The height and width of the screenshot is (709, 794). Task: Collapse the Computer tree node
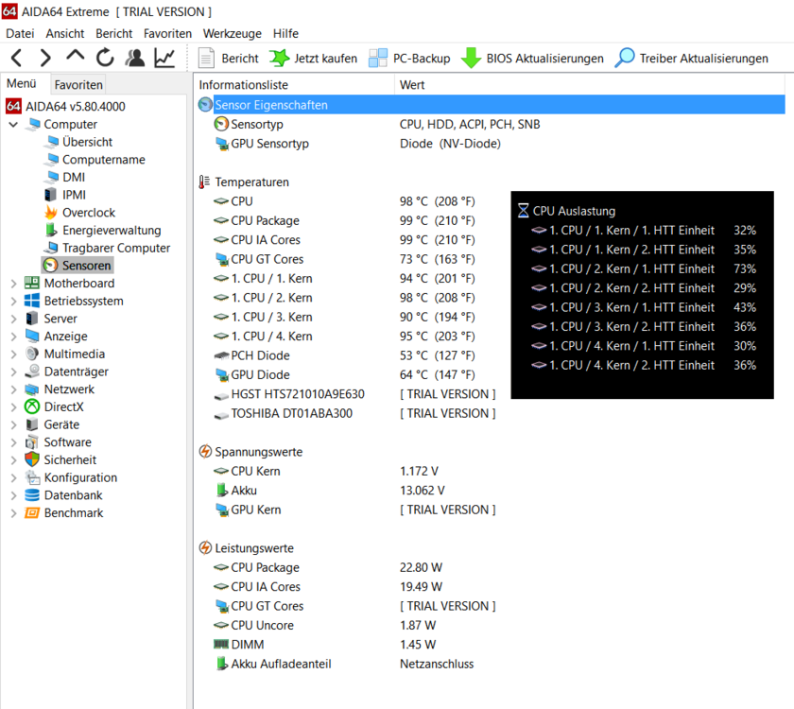(13, 125)
